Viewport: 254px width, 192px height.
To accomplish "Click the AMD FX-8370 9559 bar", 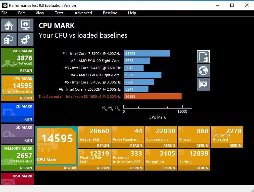I will (143, 75).
